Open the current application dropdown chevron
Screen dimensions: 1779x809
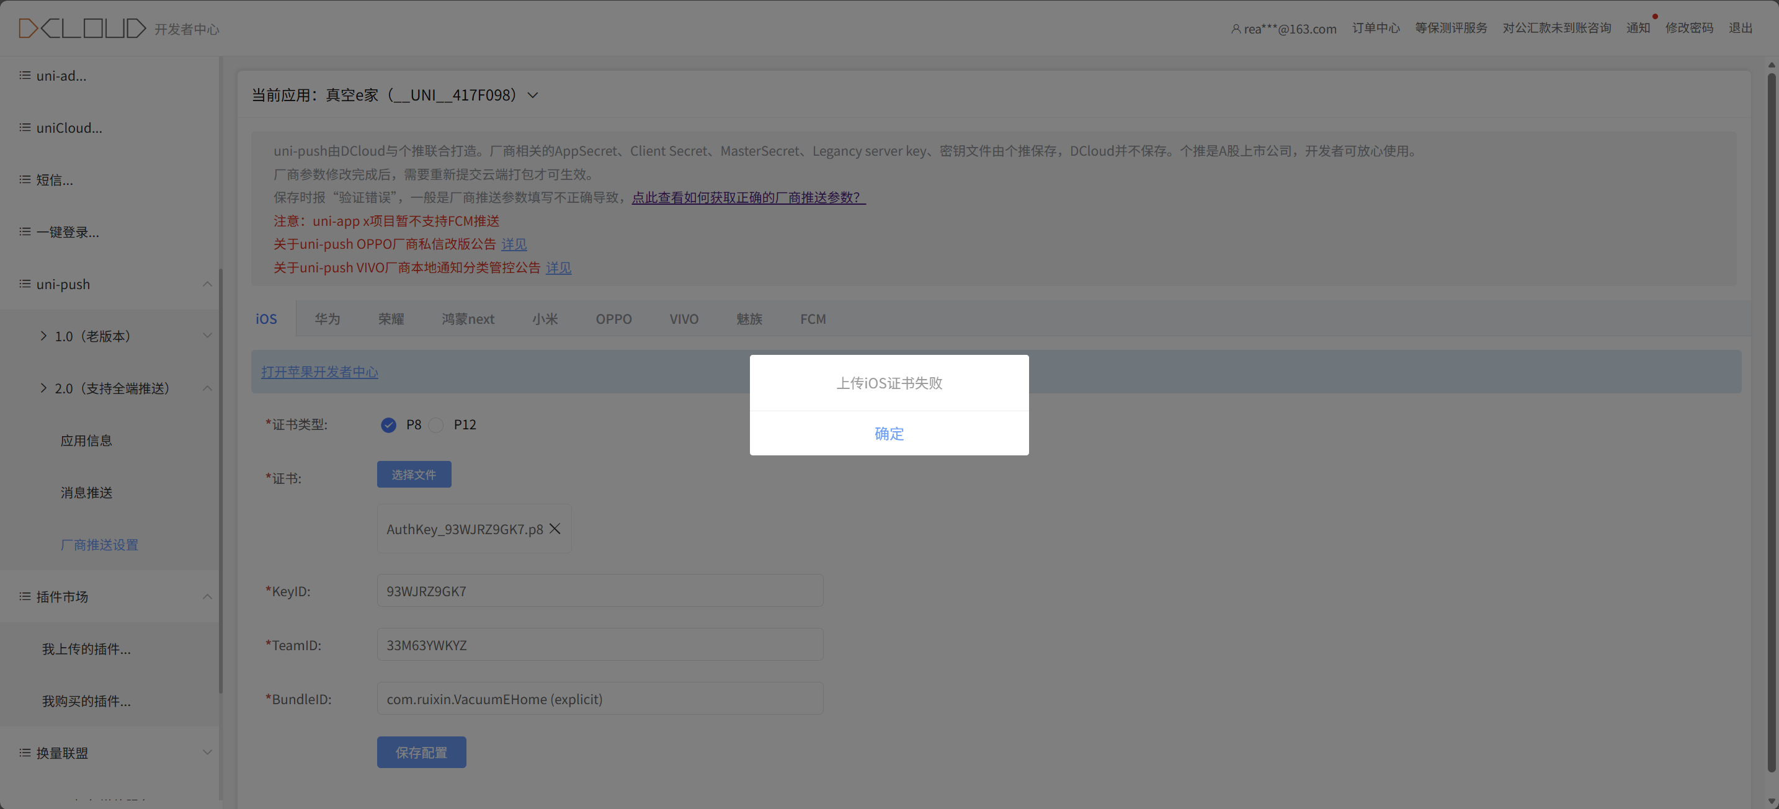tap(532, 95)
